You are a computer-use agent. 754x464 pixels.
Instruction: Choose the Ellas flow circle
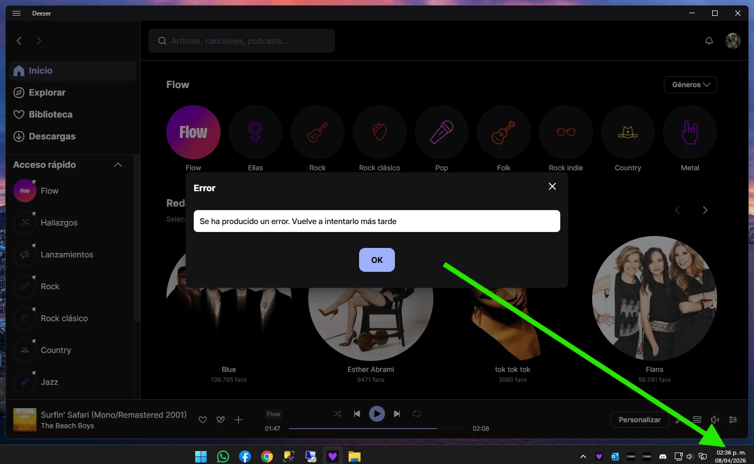coord(255,132)
